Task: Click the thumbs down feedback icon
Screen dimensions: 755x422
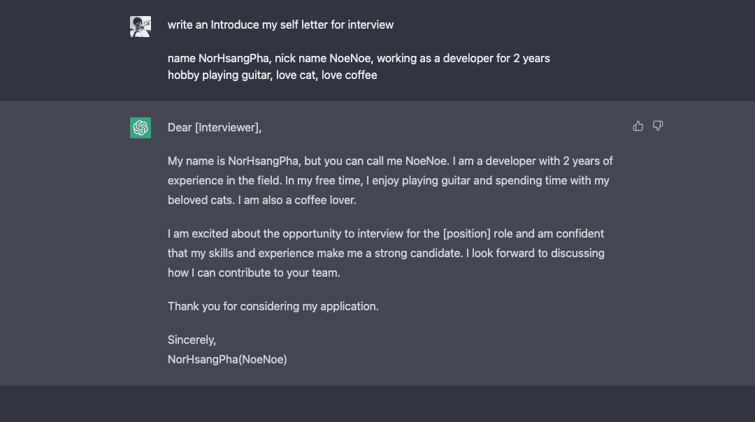Action: pos(657,126)
